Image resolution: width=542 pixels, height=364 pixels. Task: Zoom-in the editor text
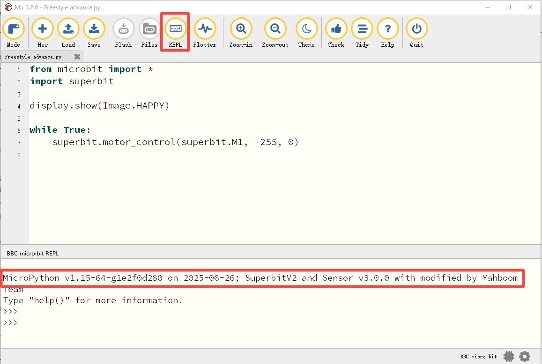coord(241,33)
